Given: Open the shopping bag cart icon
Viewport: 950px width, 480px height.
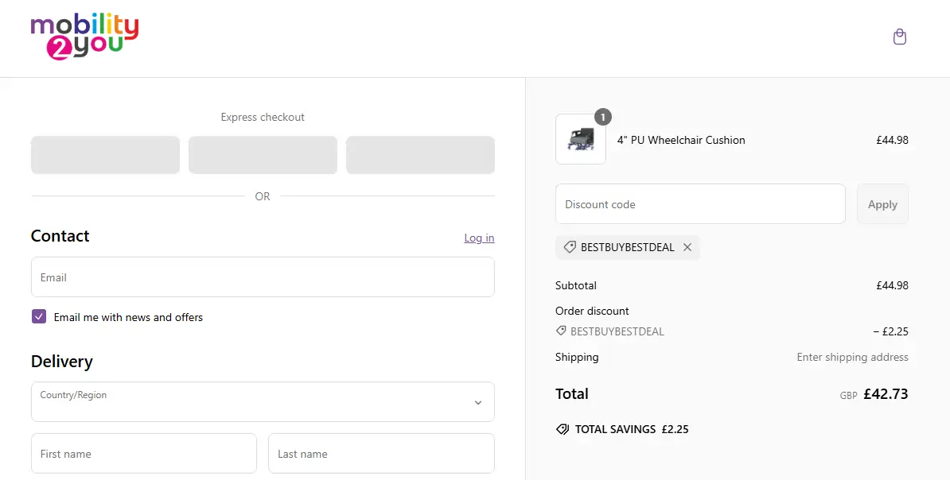Looking at the screenshot, I should [899, 37].
